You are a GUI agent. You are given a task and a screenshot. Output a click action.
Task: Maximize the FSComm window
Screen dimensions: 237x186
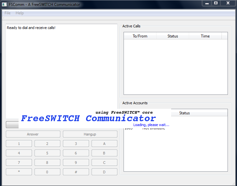click(x=216, y=3)
